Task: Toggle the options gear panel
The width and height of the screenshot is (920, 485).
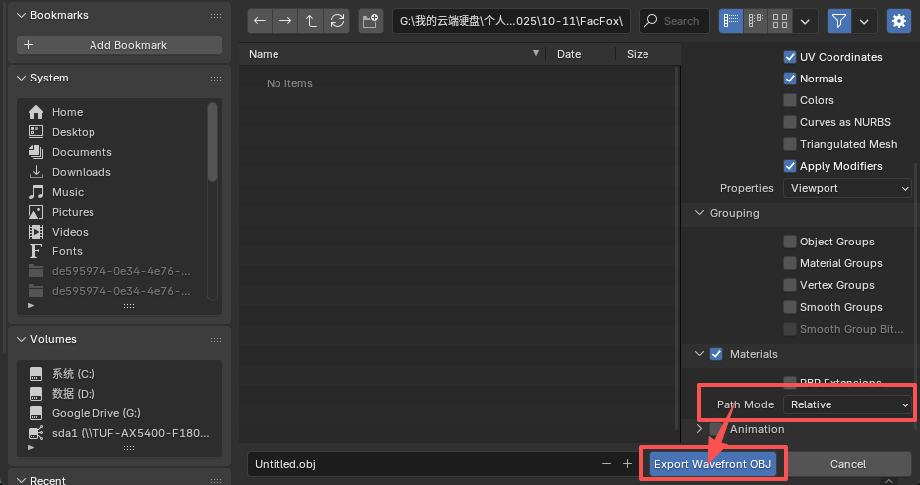Action: pyautogui.click(x=899, y=21)
